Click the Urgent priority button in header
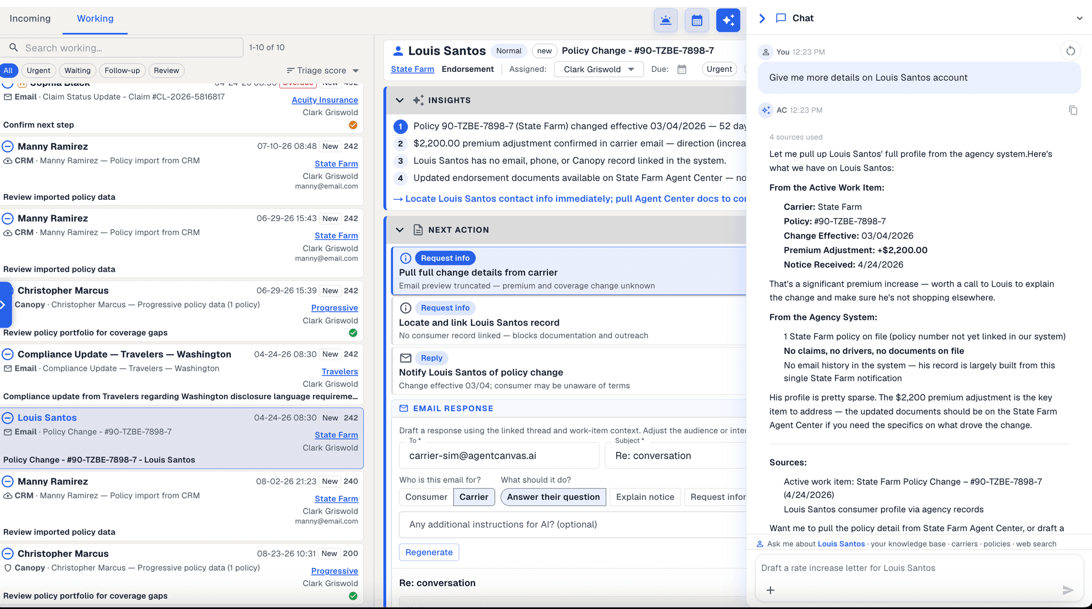1092x609 pixels. coord(719,69)
